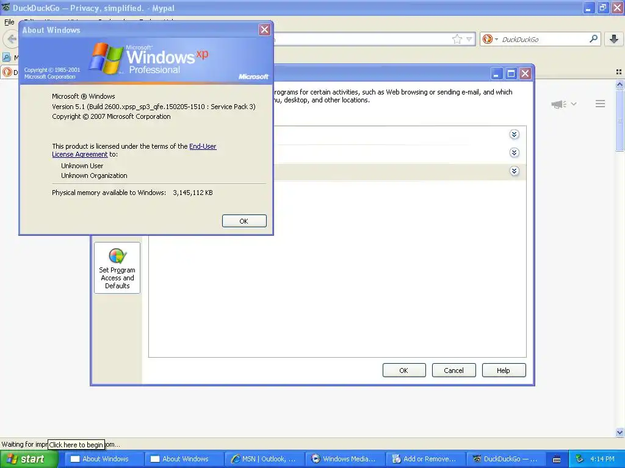Open the bookmark star dropdown arrow
Screen dimensions: 625x468
tap(469, 39)
